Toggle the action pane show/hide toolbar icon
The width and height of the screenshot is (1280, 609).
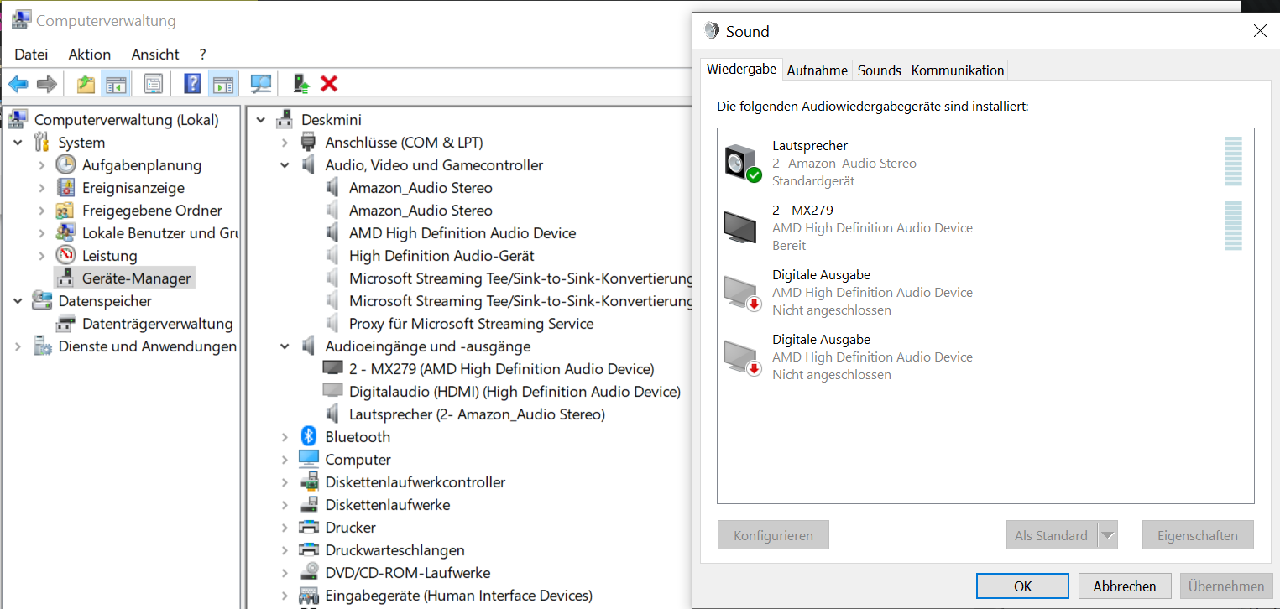222,84
